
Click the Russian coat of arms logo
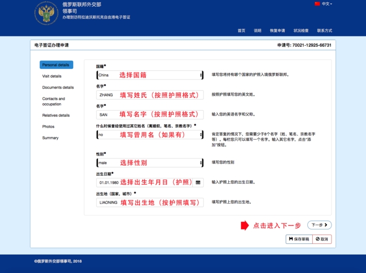46,12
